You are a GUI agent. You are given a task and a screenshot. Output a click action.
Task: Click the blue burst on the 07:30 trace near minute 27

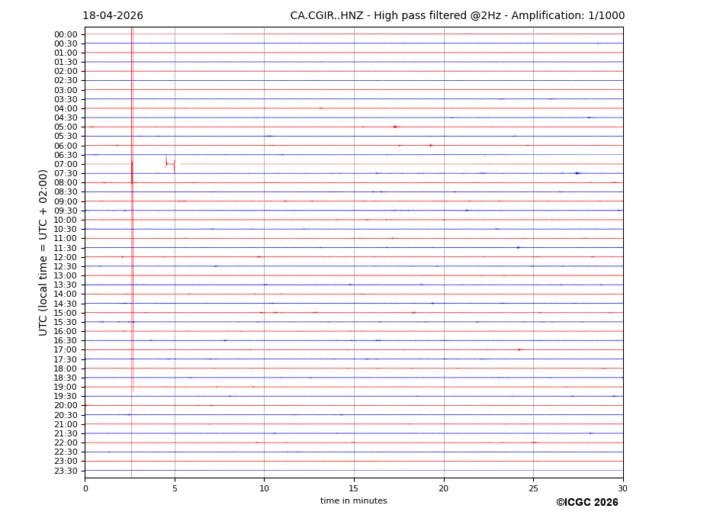click(x=577, y=173)
